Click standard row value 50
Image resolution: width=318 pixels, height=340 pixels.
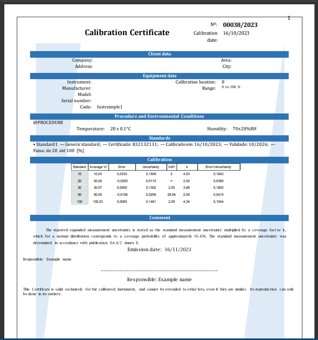click(80, 195)
